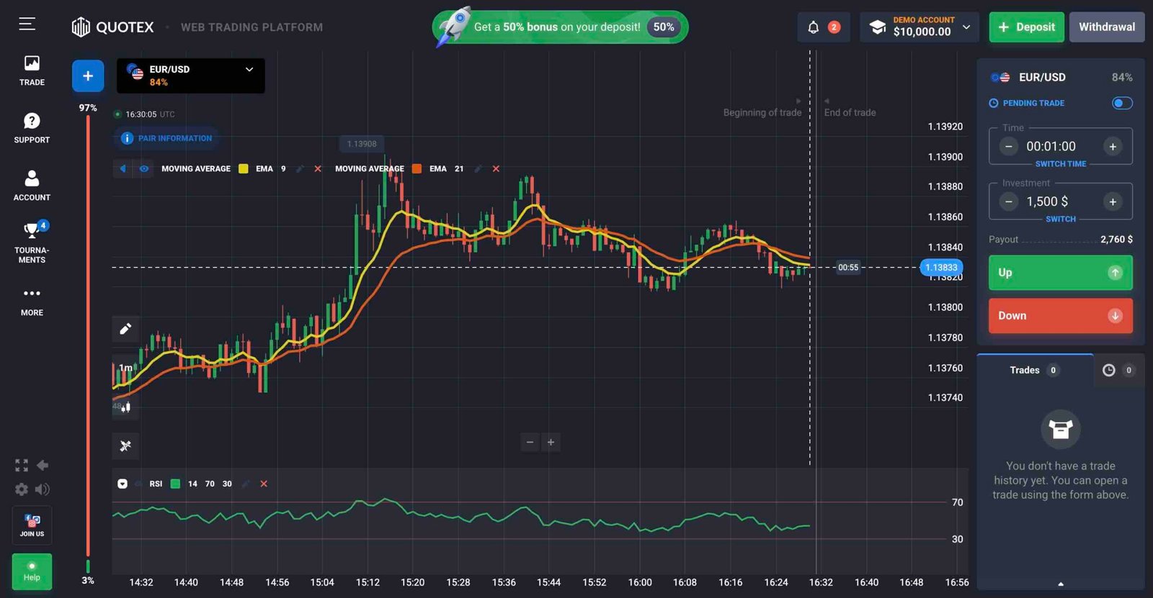The width and height of the screenshot is (1153, 598).
Task: Open the drawing tools pencil icon
Action: (125, 329)
